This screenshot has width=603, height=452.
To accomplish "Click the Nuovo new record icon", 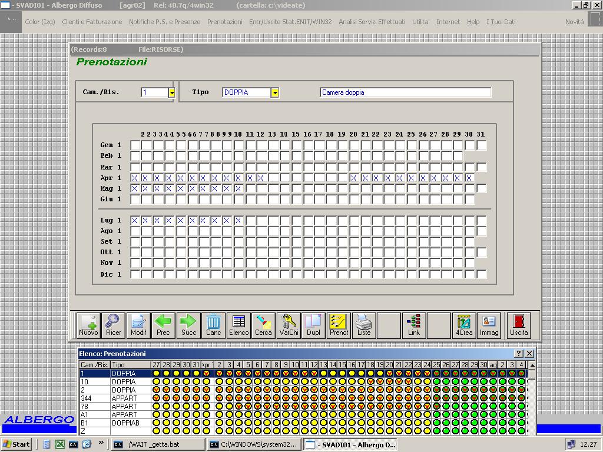I will (x=88, y=325).
